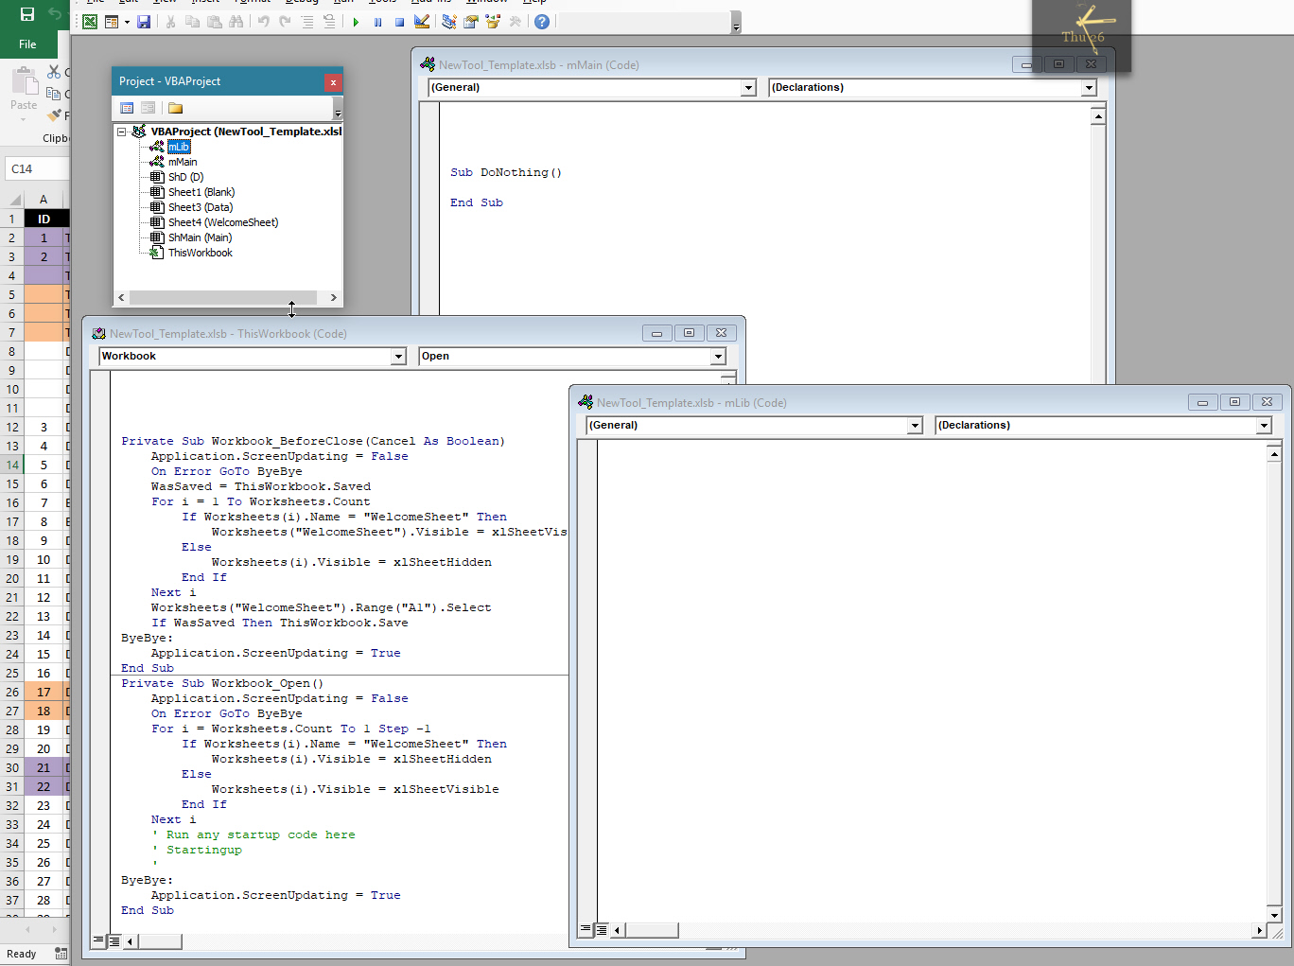Viewport: 1294px width, 966px height.
Task: Select Sheet4 (WelcomeSheet) in project tree
Action: [223, 222]
